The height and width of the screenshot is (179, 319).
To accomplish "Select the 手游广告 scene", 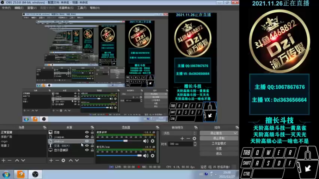I will click(24, 137).
